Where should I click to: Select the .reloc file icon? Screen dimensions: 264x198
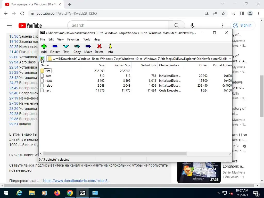(42, 86)
